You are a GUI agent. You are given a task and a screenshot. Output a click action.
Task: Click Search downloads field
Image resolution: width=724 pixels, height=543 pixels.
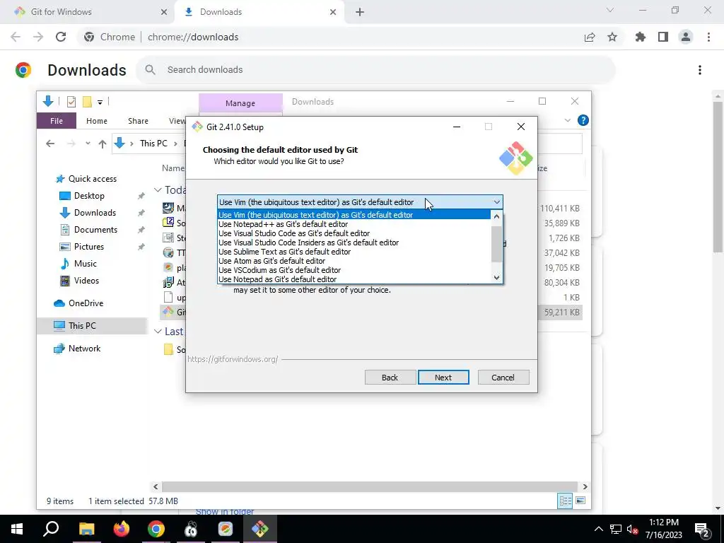point(375,70)
